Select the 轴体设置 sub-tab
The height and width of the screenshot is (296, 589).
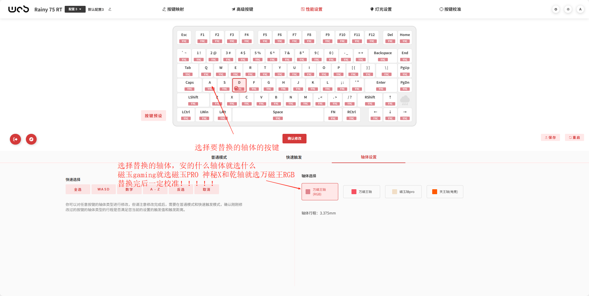[369, 157]
